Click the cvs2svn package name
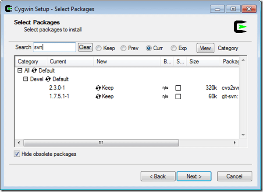 coord(230,88)
